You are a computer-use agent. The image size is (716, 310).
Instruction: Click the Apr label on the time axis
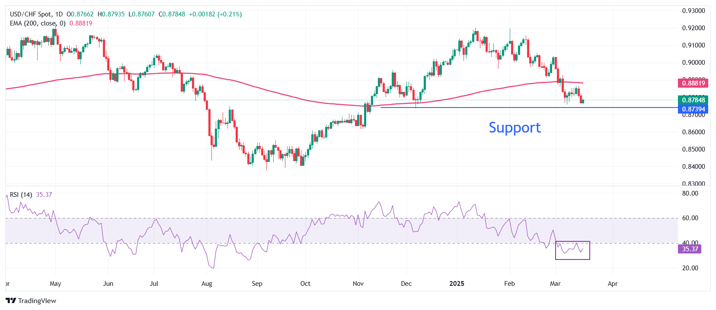click(x=613, y=284)
